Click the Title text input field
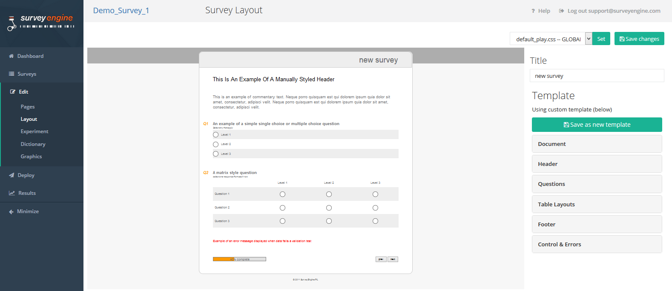The image size is (672, 291). tap(597, 76)
